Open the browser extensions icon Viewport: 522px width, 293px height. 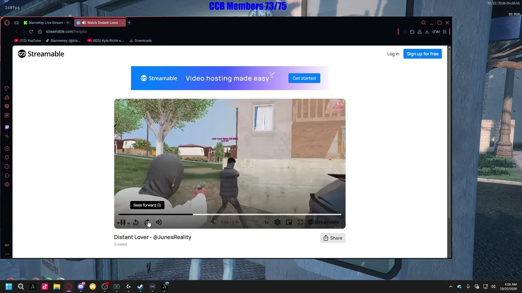point(412,31)
